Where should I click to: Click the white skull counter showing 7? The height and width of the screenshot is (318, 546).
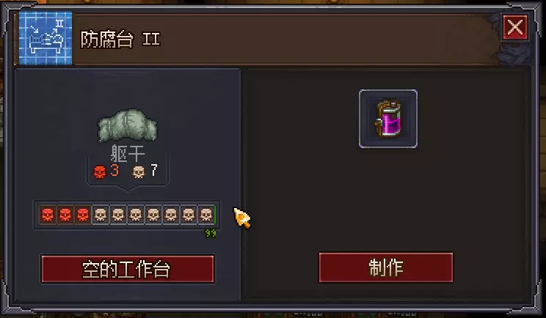[145, 171]
